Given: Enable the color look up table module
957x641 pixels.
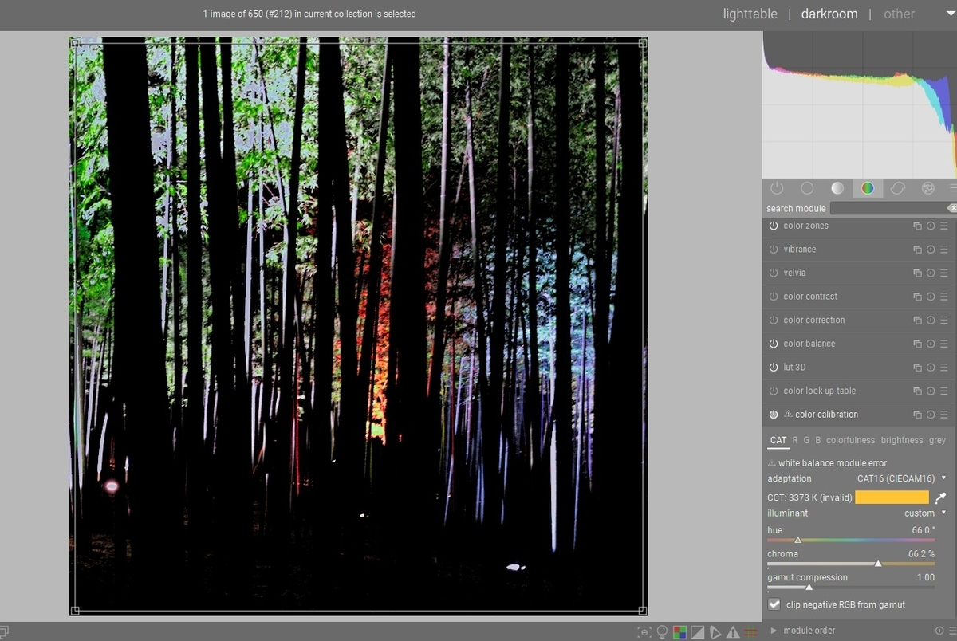Looking at the screenshot, I should coord(774,391).
